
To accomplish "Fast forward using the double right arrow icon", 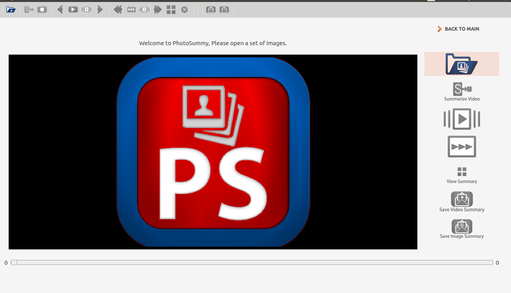I will (158, 9).
